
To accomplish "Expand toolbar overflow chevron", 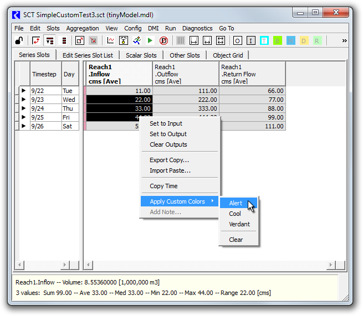I will pyautogui.click(x=345, y=41).
